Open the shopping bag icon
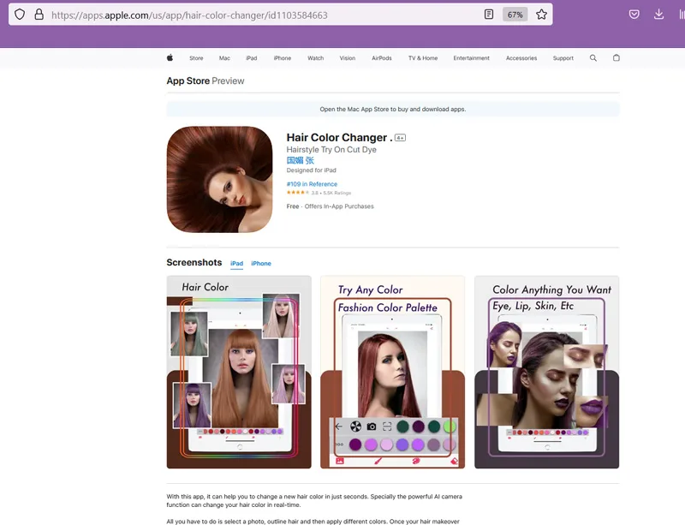Viewport: 685px width, 525px height. pyautogui.click(x=616, y=57)
